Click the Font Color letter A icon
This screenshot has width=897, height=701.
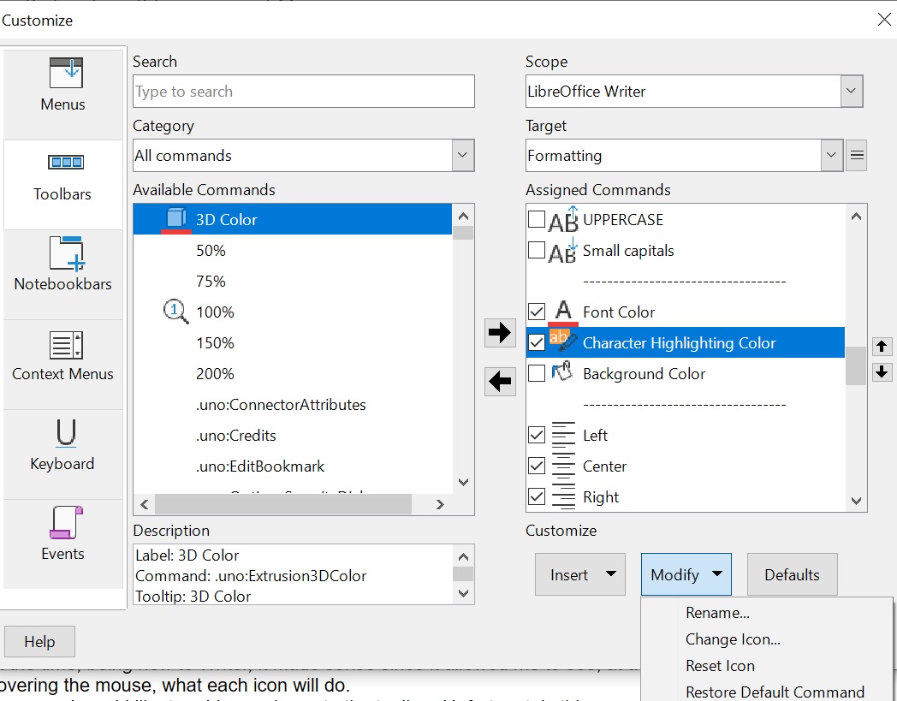(x=563, y=312)
